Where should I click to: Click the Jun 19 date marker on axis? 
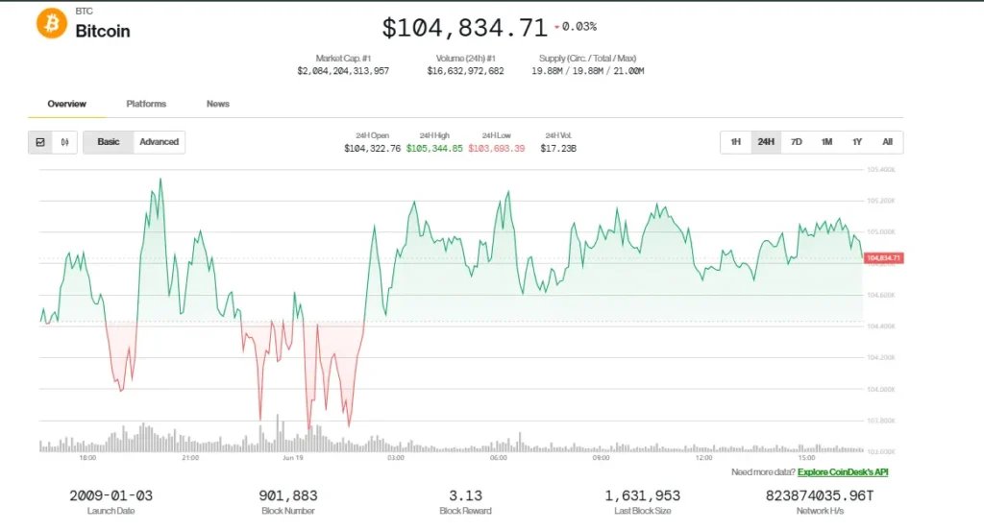pos(293,458)
